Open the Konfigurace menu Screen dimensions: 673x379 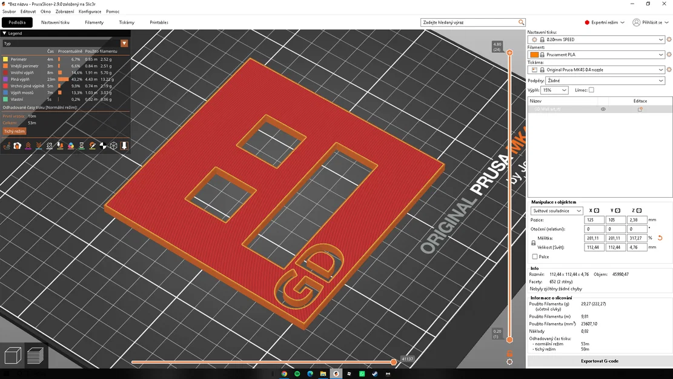point(90,12)
